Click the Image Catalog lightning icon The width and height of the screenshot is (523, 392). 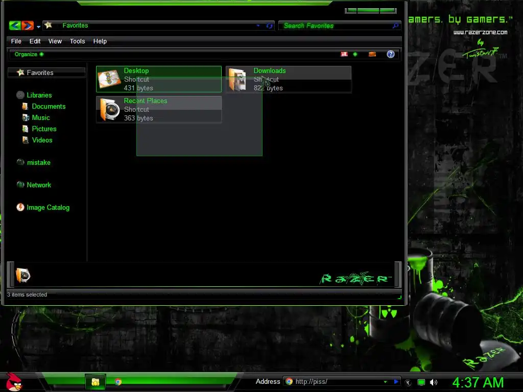coord(20,207)
